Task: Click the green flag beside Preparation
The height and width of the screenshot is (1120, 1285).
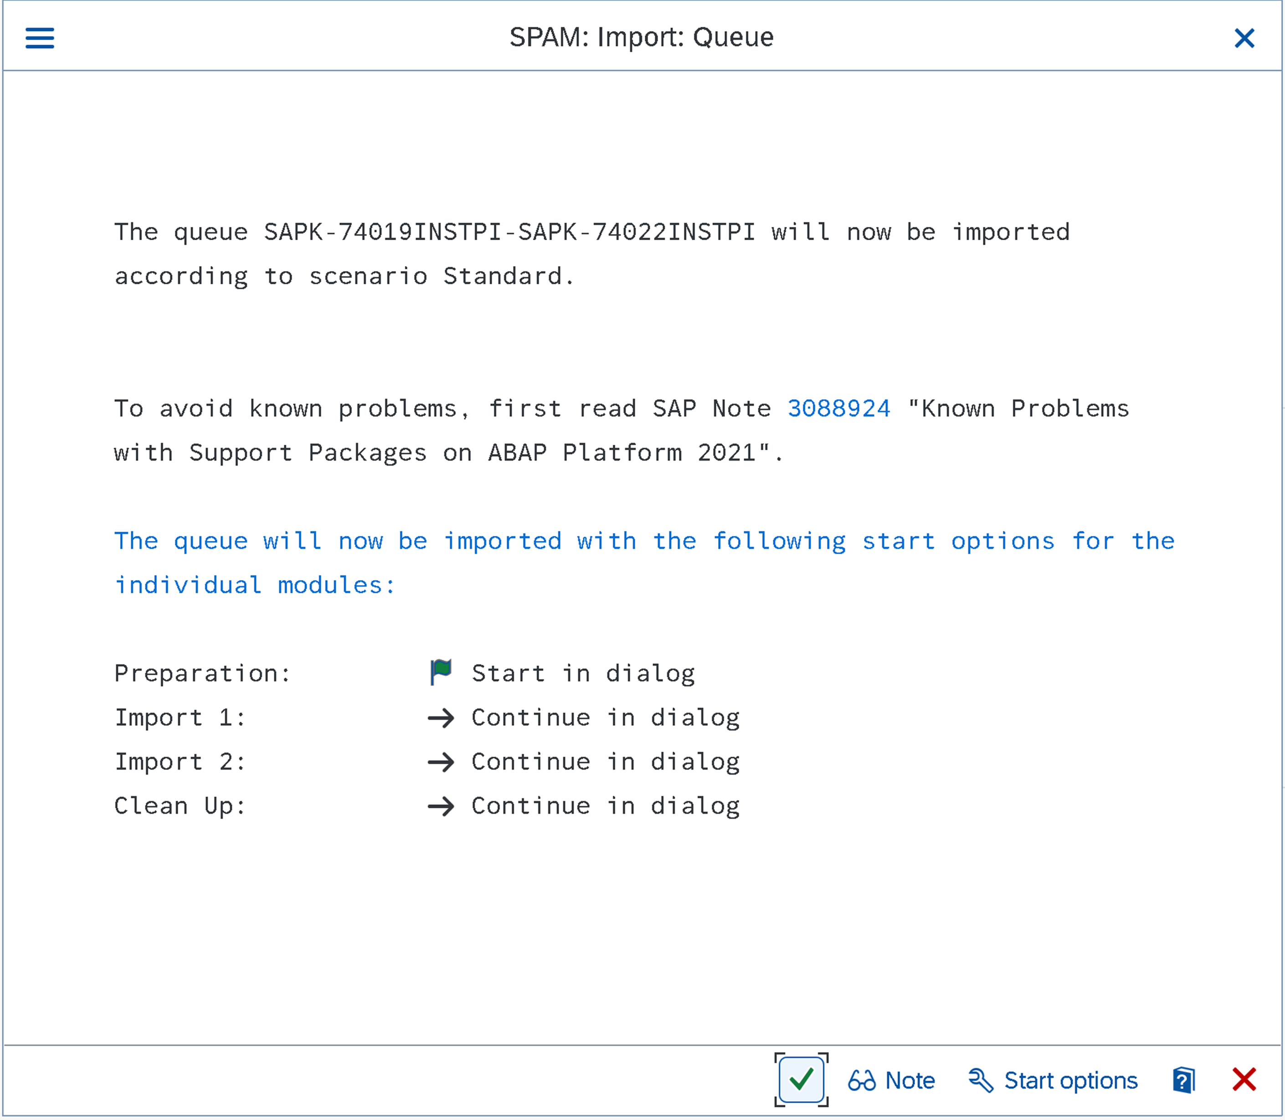Action: coord(440,673)
